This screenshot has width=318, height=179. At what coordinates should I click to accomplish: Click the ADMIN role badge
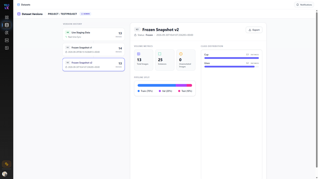click(85, 14)
